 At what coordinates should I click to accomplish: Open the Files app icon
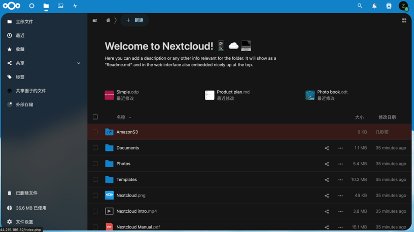click(x=46, y=6)
